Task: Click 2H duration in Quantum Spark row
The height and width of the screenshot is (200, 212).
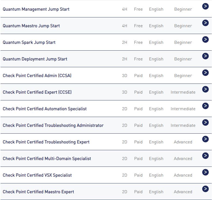Action: coord(125,42)
